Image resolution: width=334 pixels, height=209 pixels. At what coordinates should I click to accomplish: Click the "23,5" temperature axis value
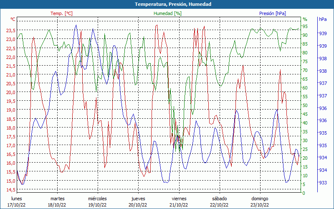11,31
